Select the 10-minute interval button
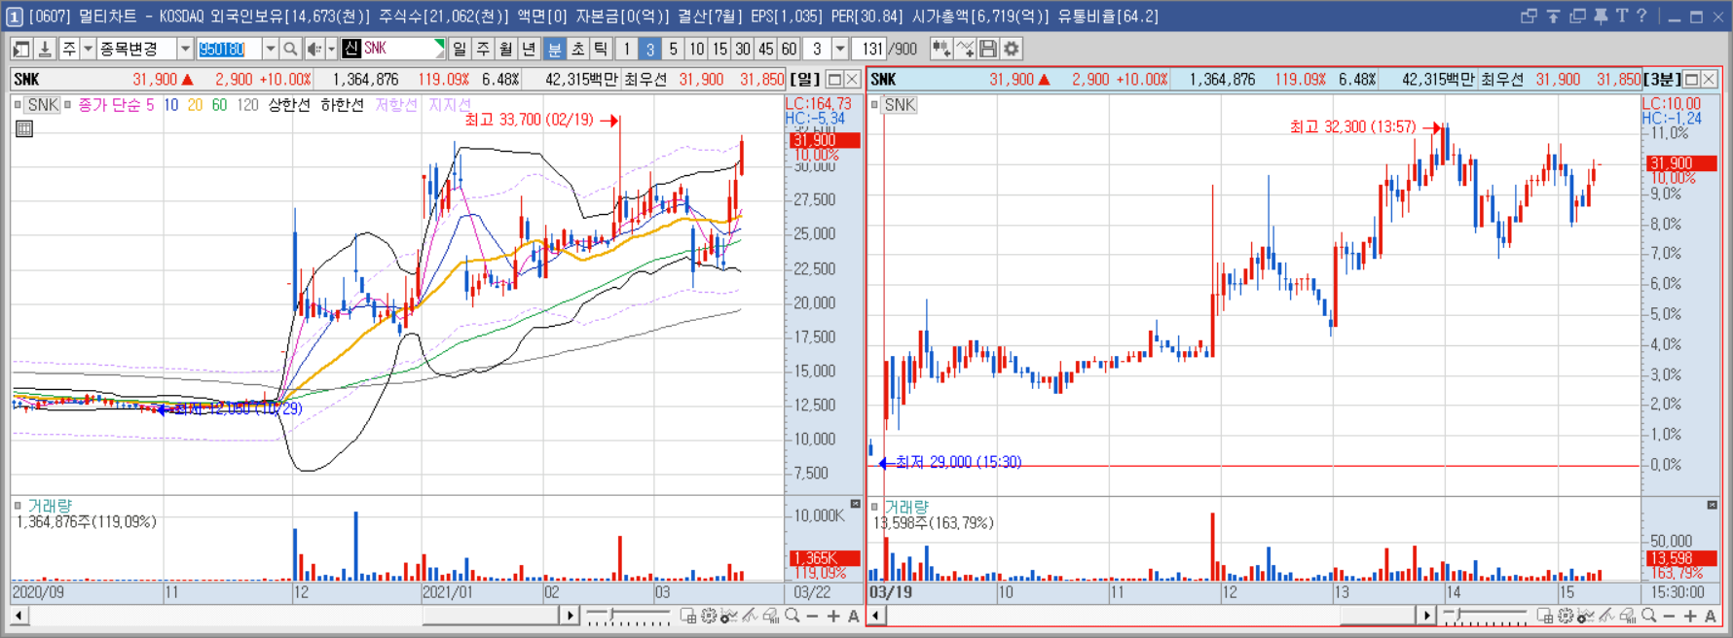Screen dimensions: 1733x638 point(696,49)
